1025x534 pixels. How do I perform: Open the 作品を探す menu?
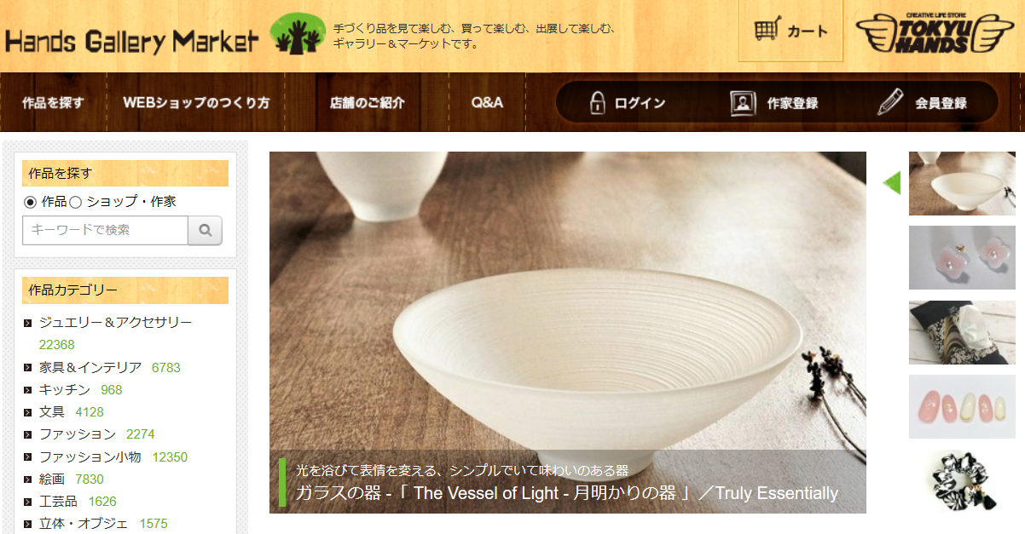pyautogui.click(x=53, y=102)
